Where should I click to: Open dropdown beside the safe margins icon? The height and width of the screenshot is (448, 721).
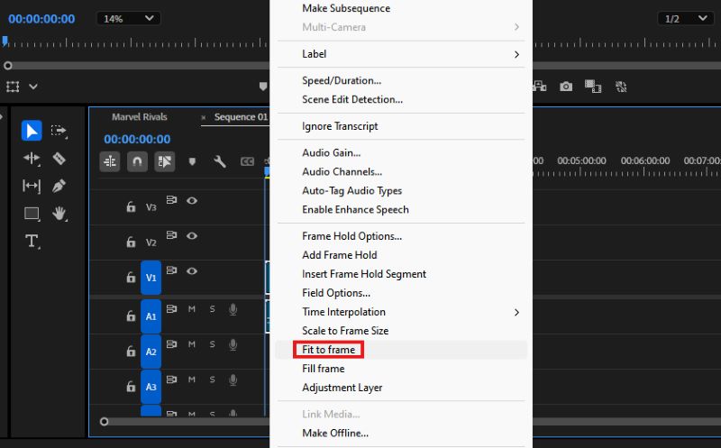33,87
